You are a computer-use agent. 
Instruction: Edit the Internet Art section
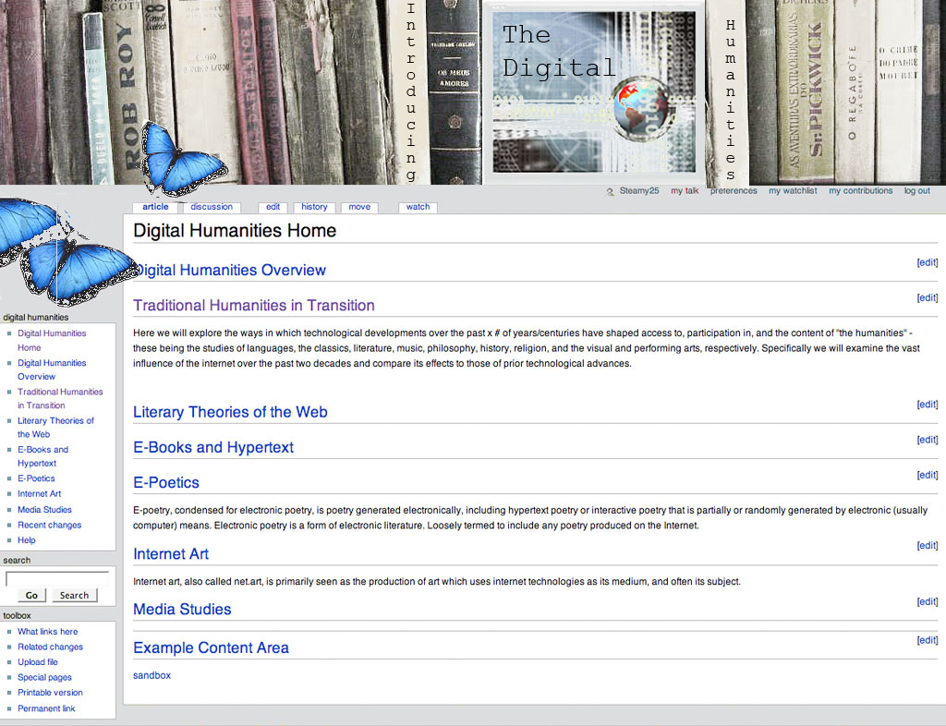pyautogui.click(x=928, y=545)
